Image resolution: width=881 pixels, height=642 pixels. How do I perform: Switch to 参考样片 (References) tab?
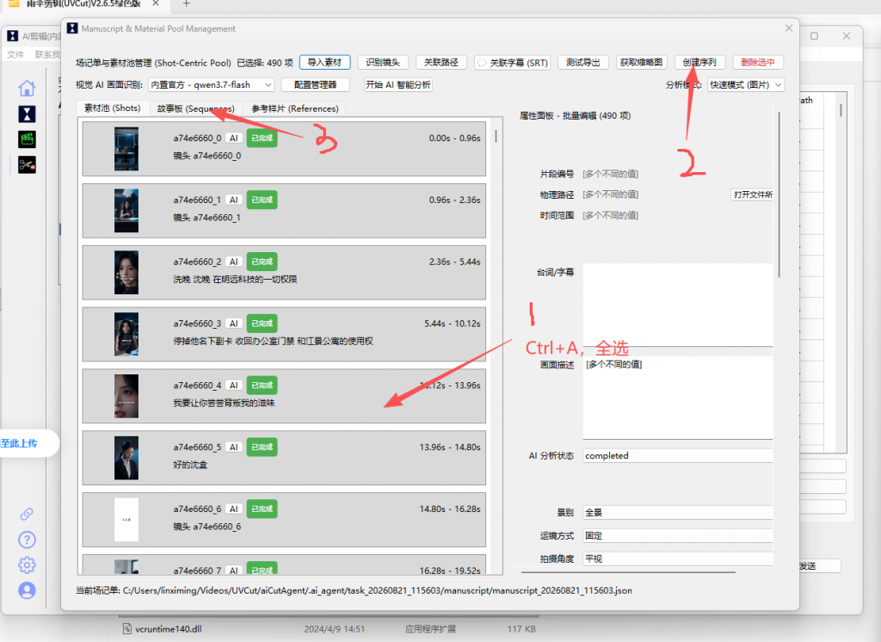[295, 108]
